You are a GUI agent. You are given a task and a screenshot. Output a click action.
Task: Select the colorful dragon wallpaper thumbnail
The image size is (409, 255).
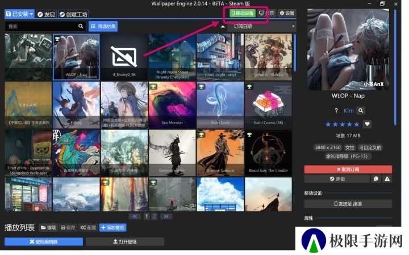76,153
